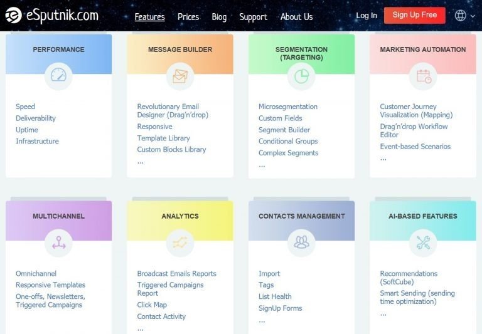Open Customer Journey Visualization link
The image size is (482, 334).
click(416, 111)
